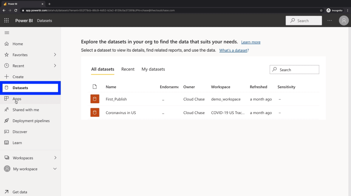The height and width of the screenshot is (196, 351).
Task: Open a new browser tab with plus
Action: click(x=50, y=4)
